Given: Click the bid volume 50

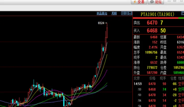Looking at the screenshot, I should click(163, 31).
